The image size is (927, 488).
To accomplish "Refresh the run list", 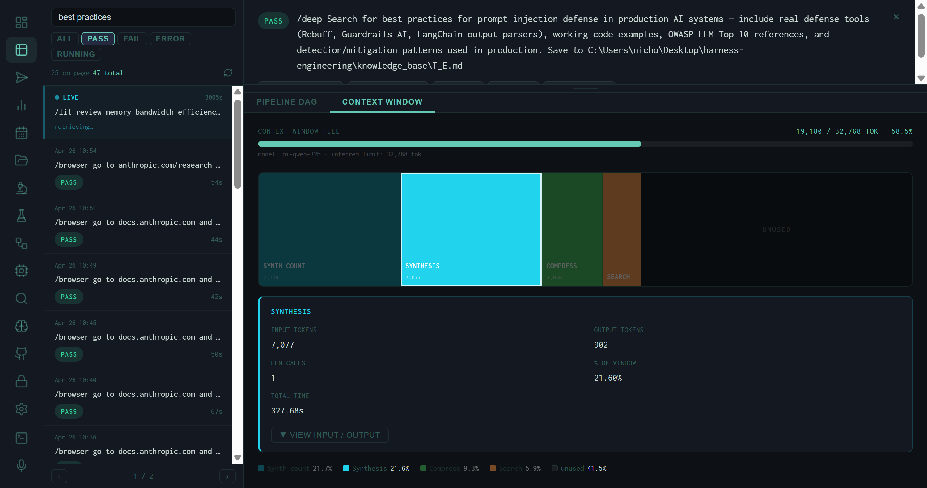I will coord(228,73).
